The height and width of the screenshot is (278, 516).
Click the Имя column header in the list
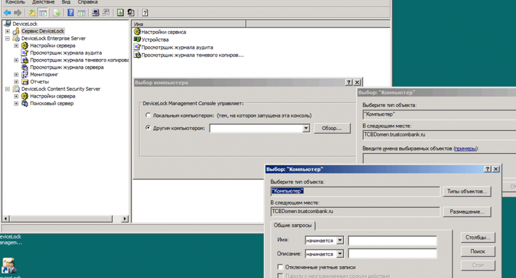(x=189, y=24)
